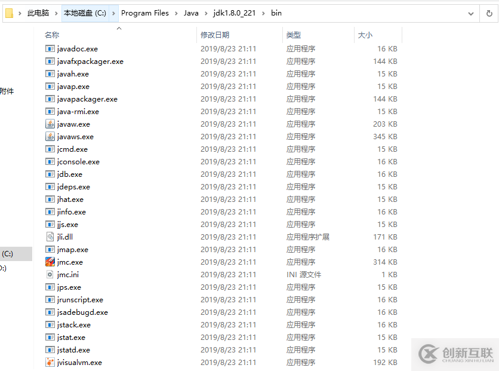Image resolution: width=499 pixels, height=371 pixels.
Task: Click the jstat.exe file name
Action: (x=71, y=337)
